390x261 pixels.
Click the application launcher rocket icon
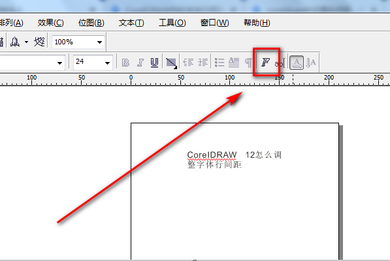[15, 42]
